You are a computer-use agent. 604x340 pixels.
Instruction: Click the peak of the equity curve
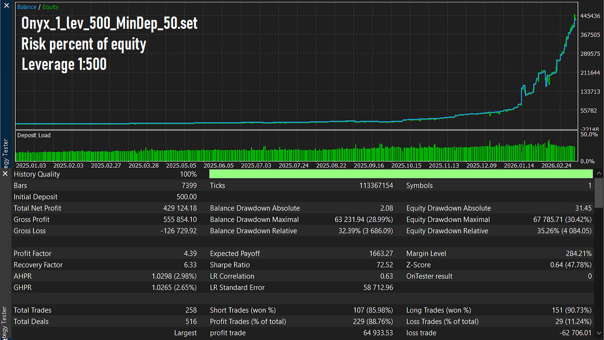[575, 16]
